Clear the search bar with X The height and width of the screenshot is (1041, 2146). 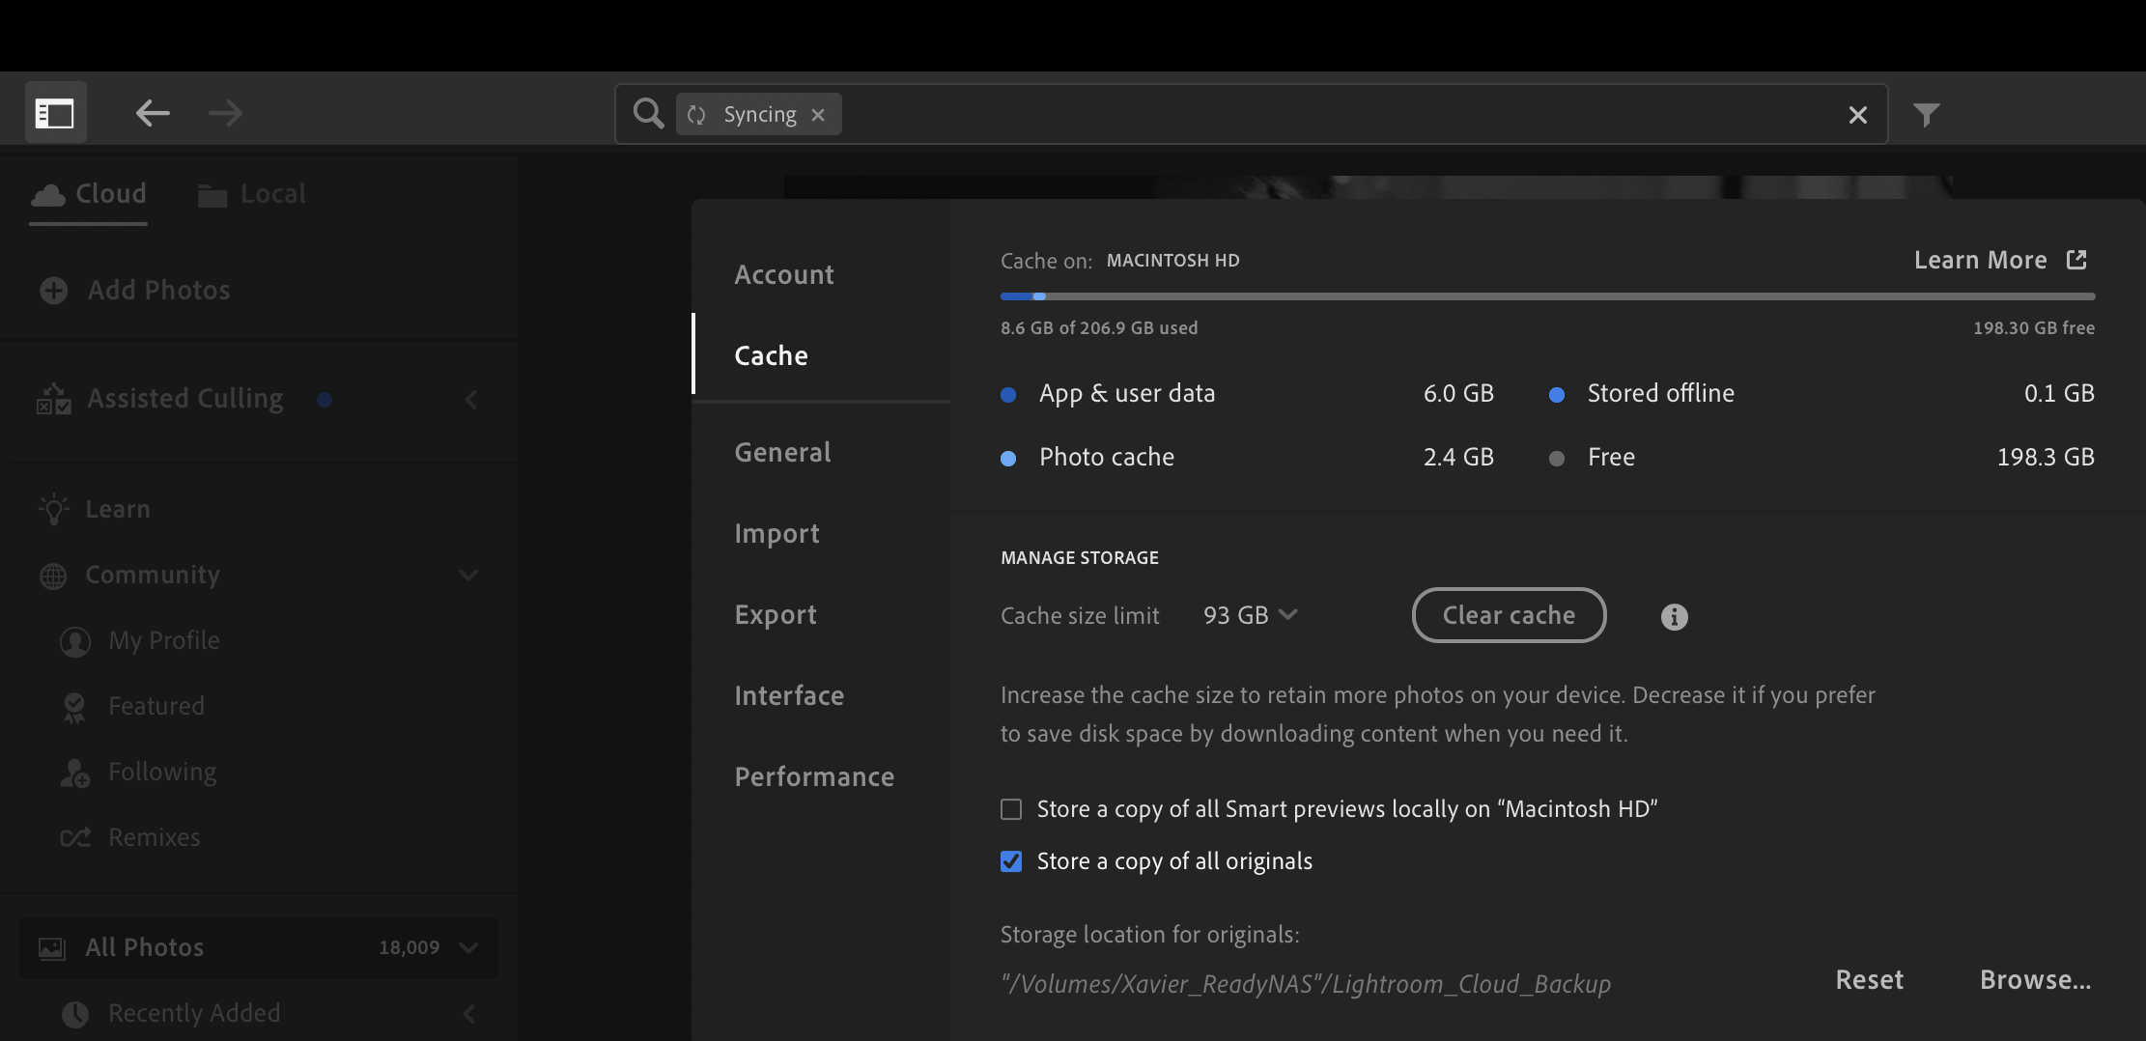pyautogui.click(x=1857, y=116)
